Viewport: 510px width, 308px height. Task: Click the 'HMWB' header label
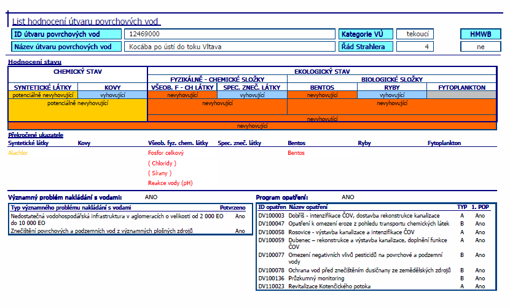481,34
